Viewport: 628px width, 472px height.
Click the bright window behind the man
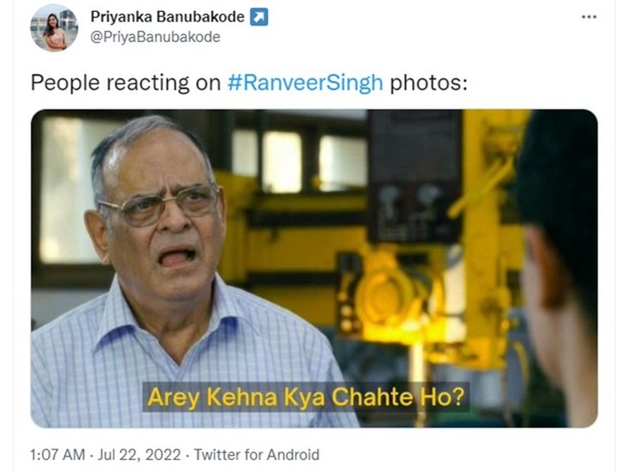tap(68, 188)
